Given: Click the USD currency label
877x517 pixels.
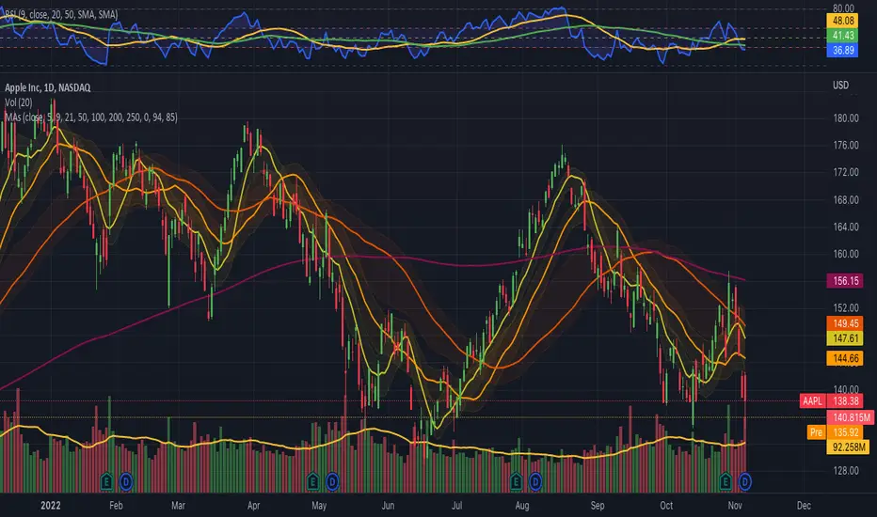Looking at the screenshot, I should click(x=840, y=85).
